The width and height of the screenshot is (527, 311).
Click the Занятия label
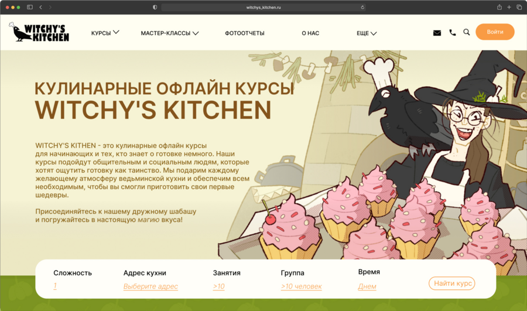227,273
